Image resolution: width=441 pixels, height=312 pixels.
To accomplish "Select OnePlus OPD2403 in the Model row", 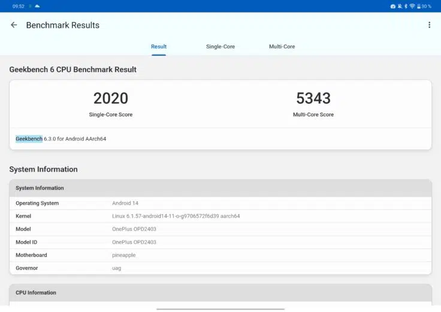I will [x=134, y=229].
